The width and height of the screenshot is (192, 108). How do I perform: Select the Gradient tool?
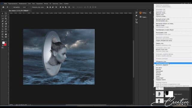pos(6,24)
